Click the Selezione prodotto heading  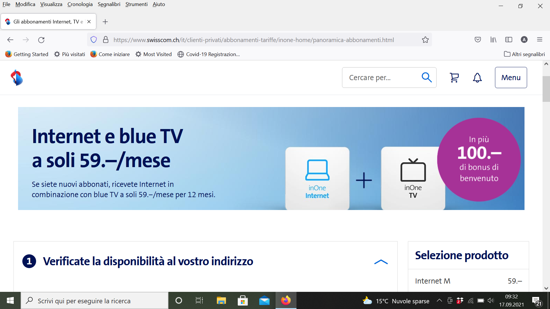pyautogui.click(x=461, y=255)
